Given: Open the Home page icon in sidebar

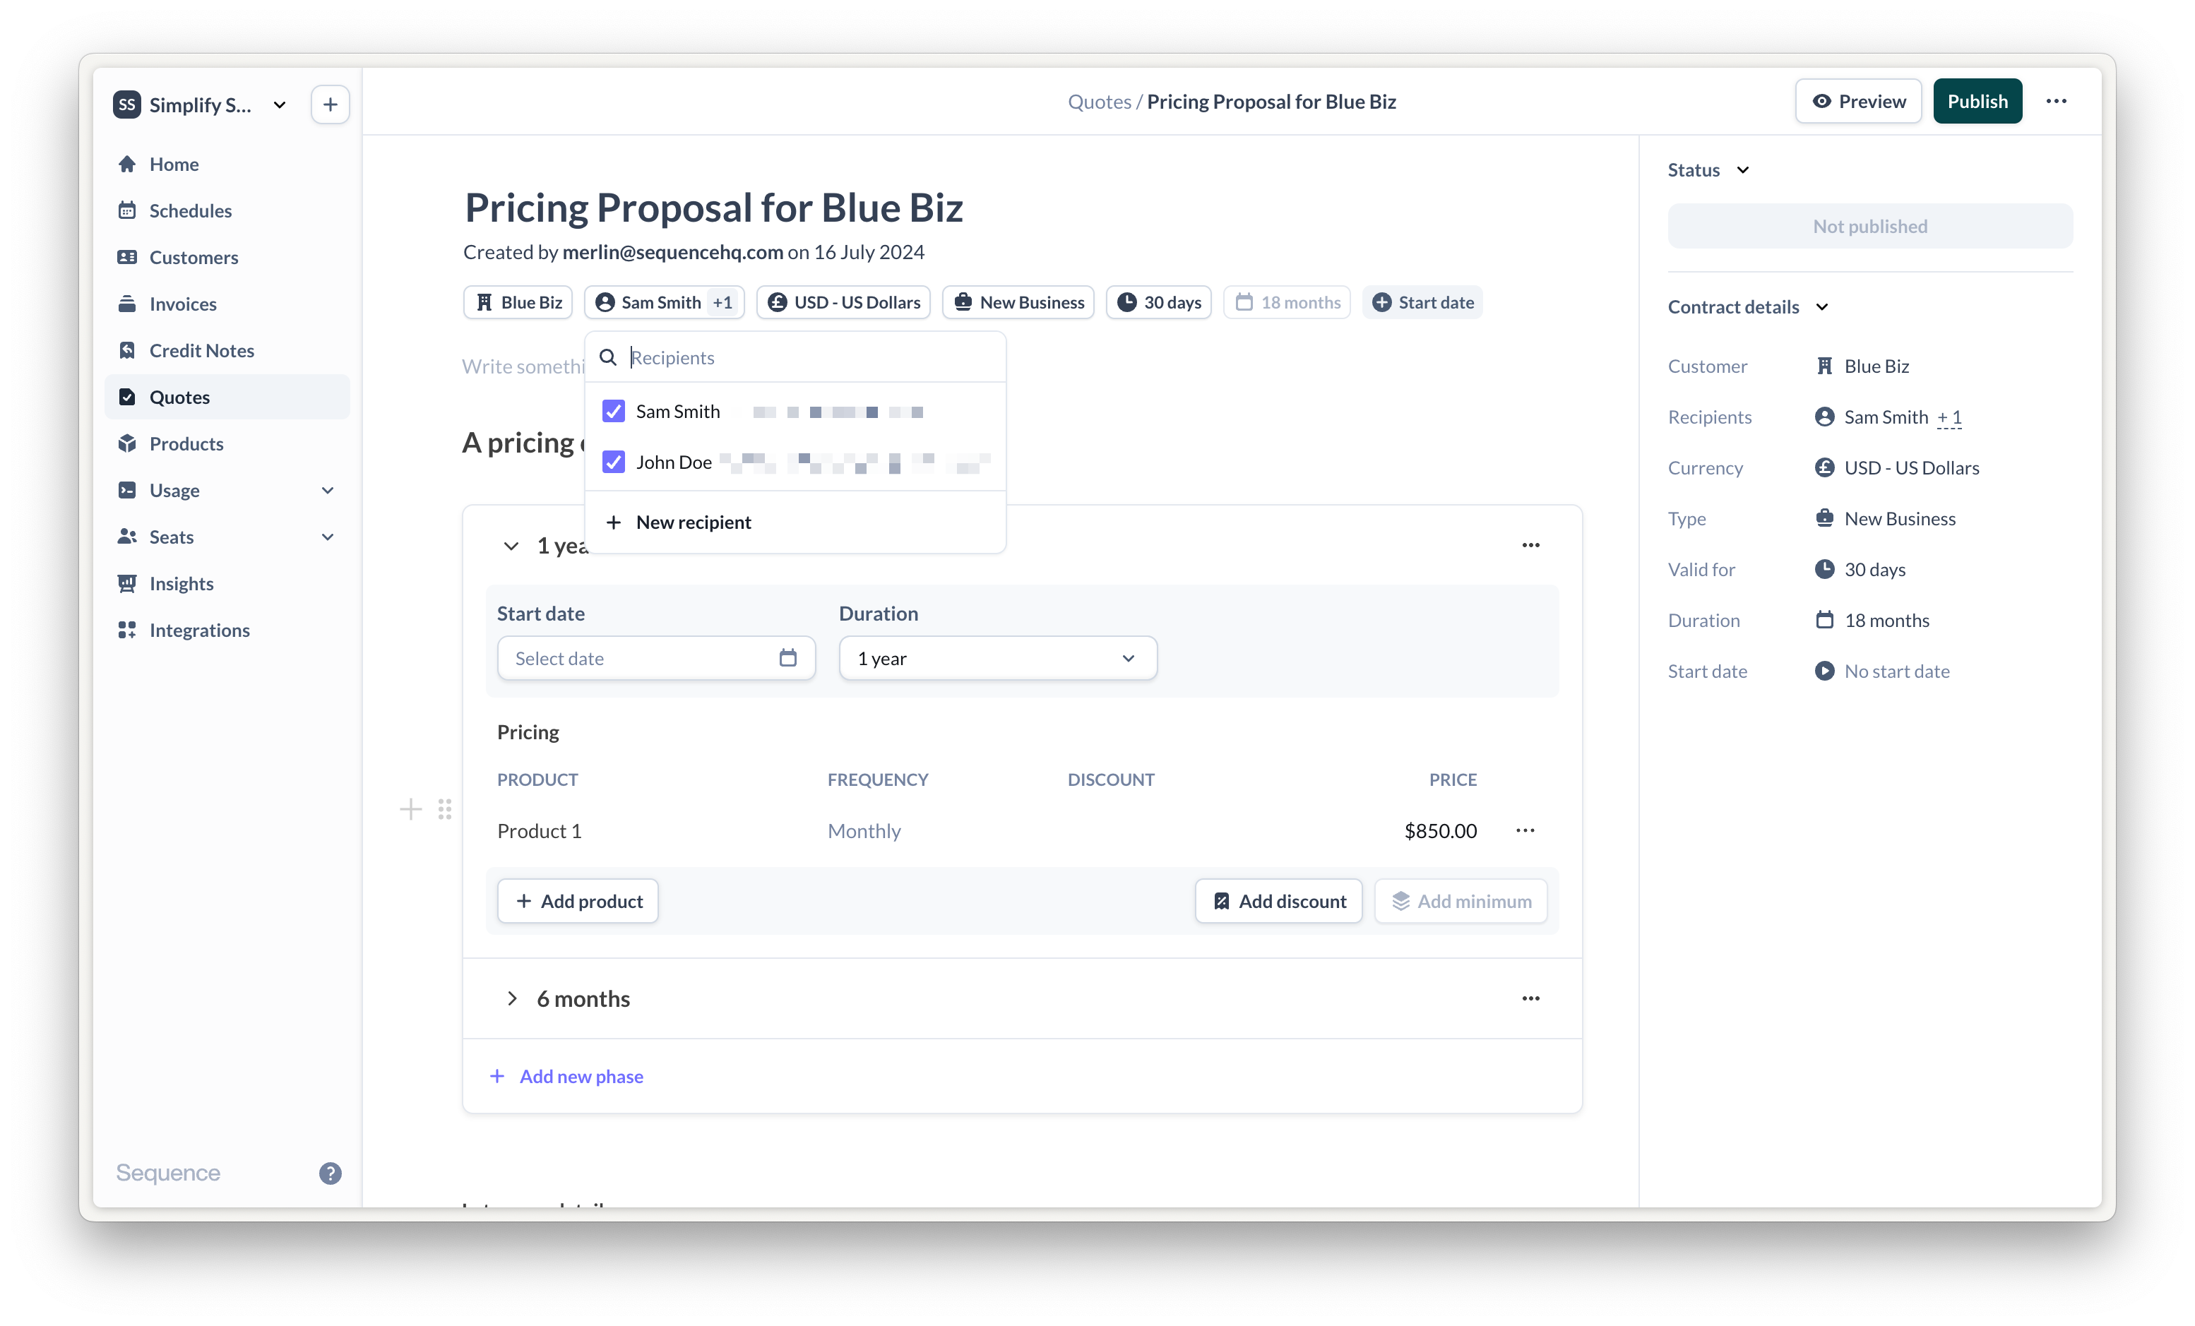Looking at the screenshot, I should click(x=127, y=164).
